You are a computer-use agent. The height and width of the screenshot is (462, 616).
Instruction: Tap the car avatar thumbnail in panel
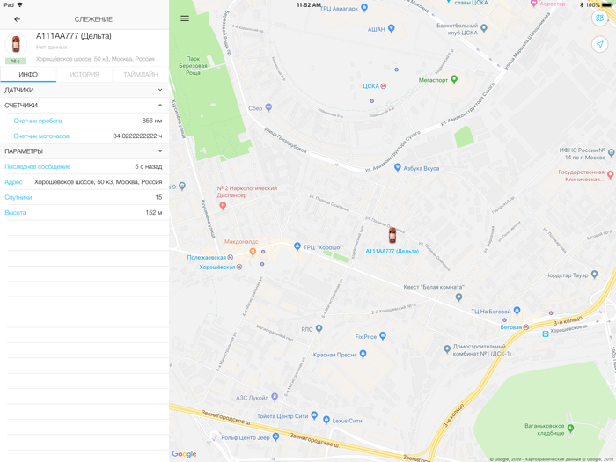16,44
